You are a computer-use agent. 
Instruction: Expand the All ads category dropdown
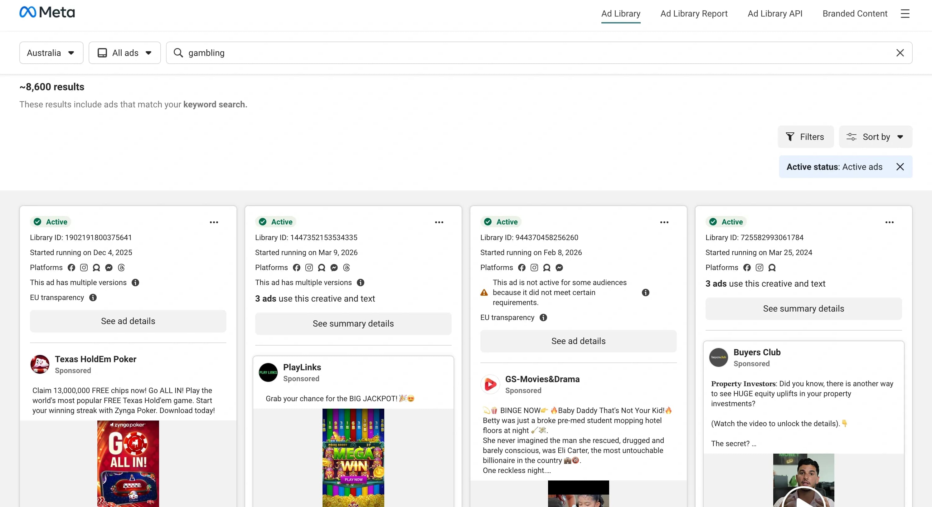click(124, 53)
